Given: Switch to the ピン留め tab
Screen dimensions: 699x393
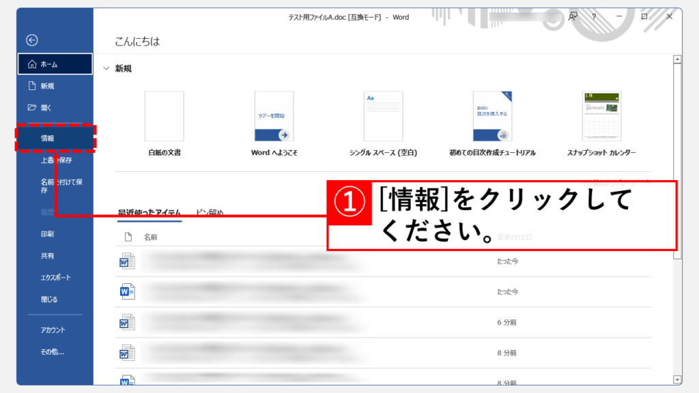Looking at the screenshot, I should coord(210,213).
